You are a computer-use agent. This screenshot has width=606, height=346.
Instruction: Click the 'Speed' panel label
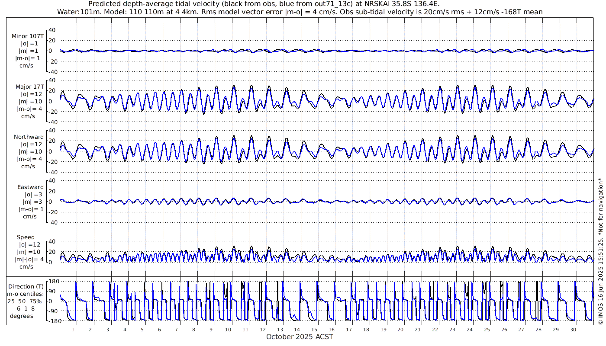[26, 237]
